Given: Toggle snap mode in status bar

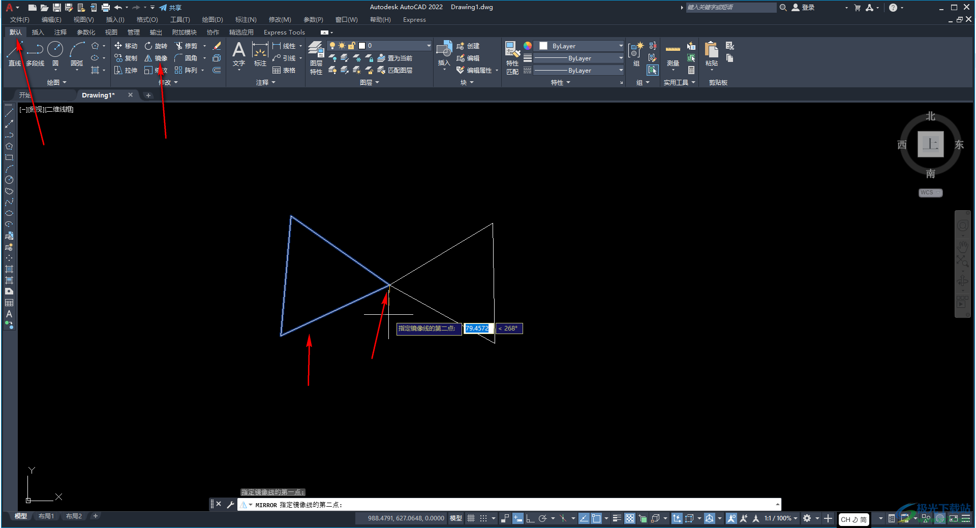Looking at the screenshot, I should (x=483, y=518).
